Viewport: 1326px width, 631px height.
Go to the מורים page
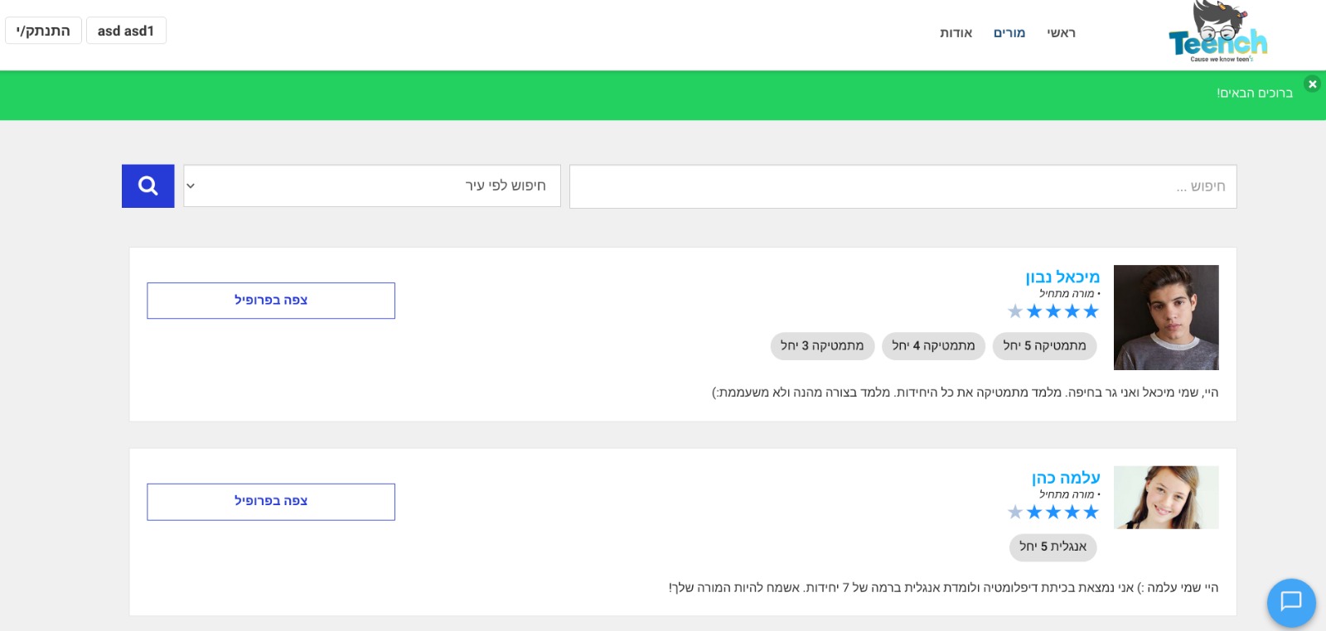pyautogui.click(x=1009, y=33)
